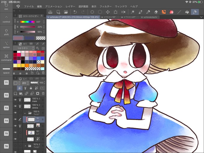Delete color with the color set trash icon

[x=43, y=73]
